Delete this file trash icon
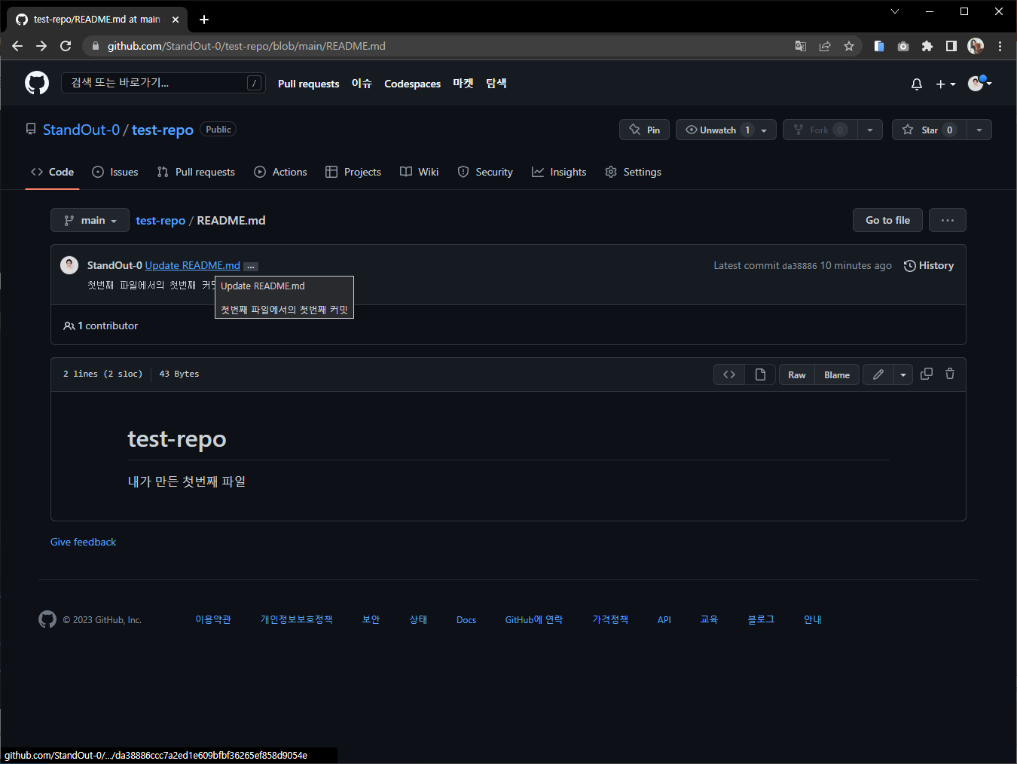 (x=950, y=374)
